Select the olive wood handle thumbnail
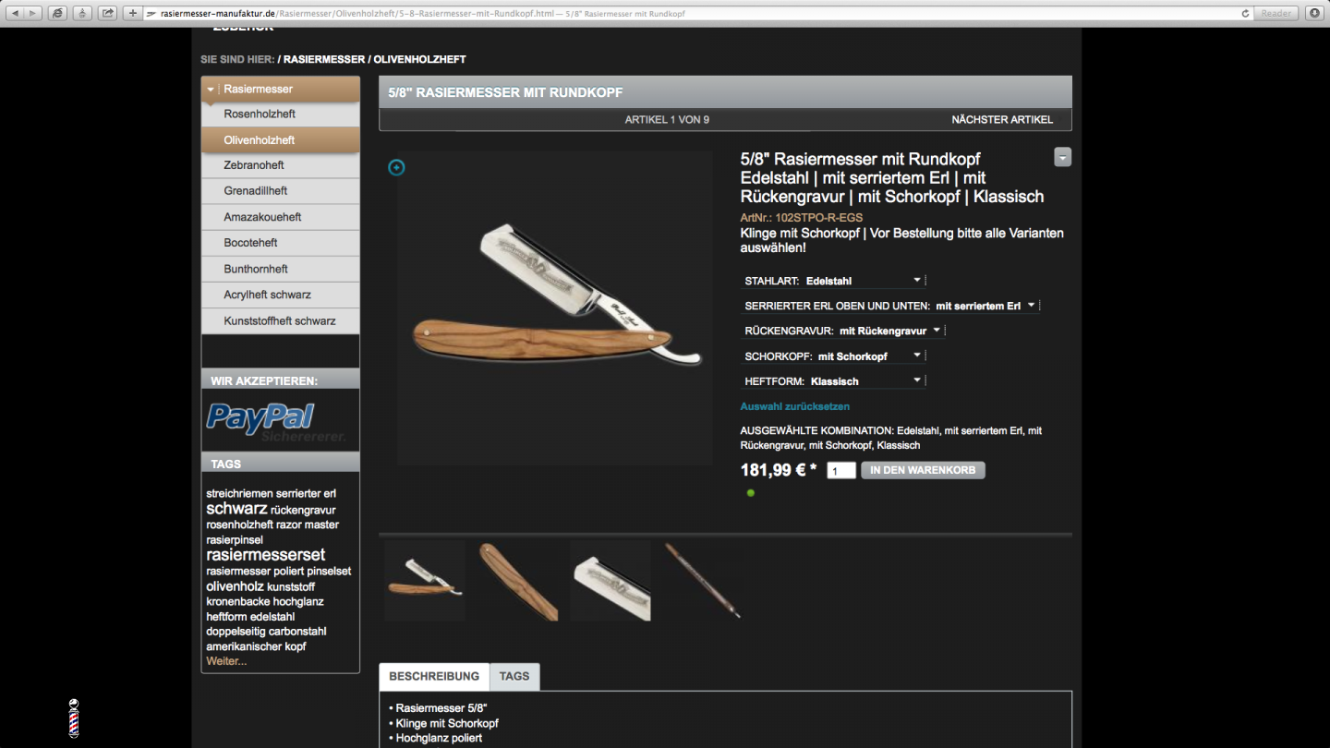This screenshot has width=1330, height=748. [x=519, y=581]
